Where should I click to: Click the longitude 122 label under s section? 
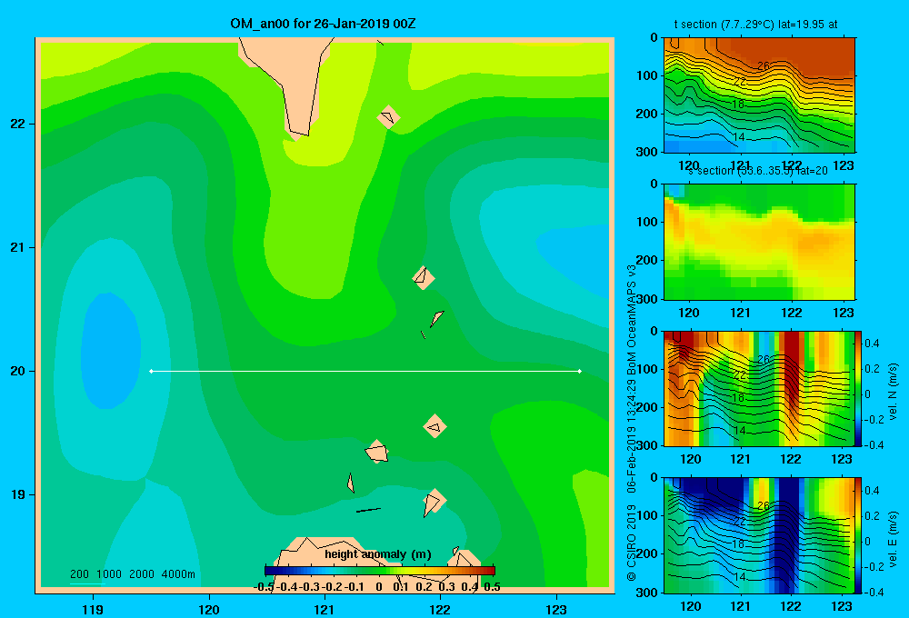tap(792, 313)
